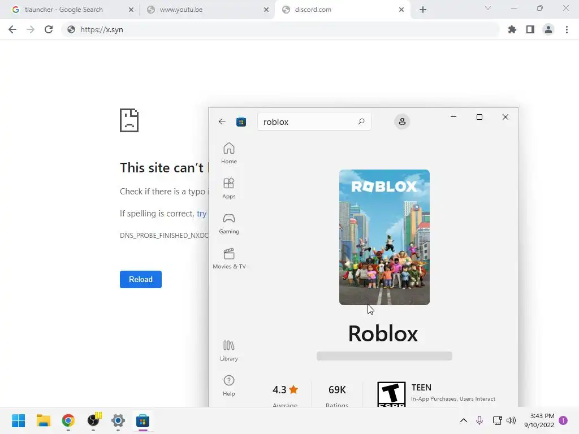
Task: Open Settings gear on taskbar
Action: pyautogui.click(x=118, y=420)
